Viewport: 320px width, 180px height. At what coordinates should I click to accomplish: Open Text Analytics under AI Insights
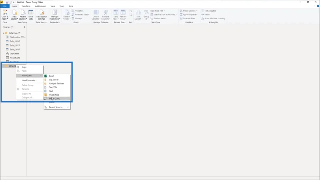[208, 11]
